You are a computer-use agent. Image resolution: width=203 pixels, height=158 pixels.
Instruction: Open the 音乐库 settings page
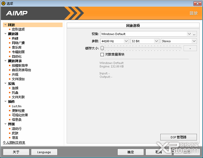coord(17,47)
